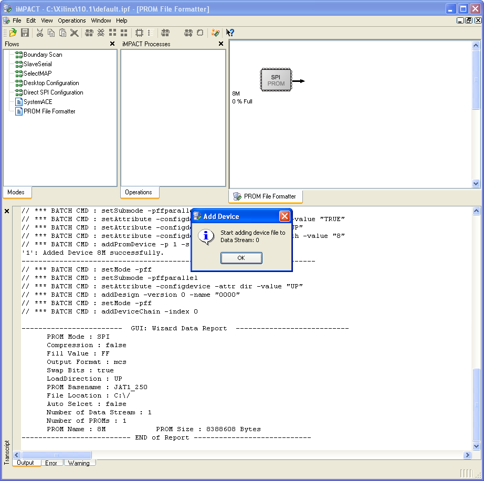Image resolution: width=484 pixels, height=481 pixels.
Task: Click the Open project folder icon
Action: 13,33
